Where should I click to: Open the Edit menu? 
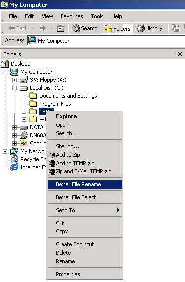(29, 16)
